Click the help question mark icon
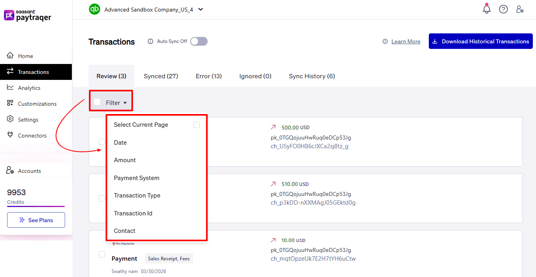The height and width of the screenshot is (277, 536). click(x=503, y=9)
